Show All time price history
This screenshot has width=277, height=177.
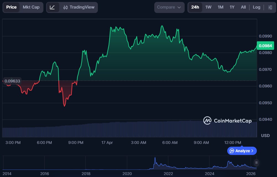click(243, 7)
